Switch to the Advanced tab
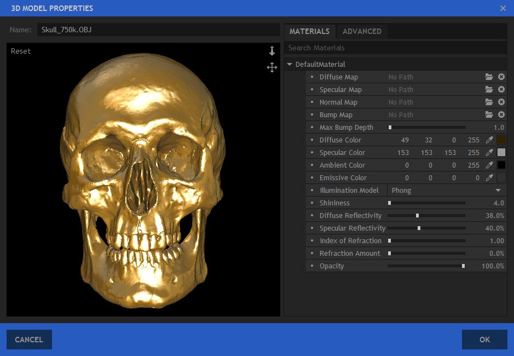Viewport: 514px width, 356px height. (x=362, y=31)
